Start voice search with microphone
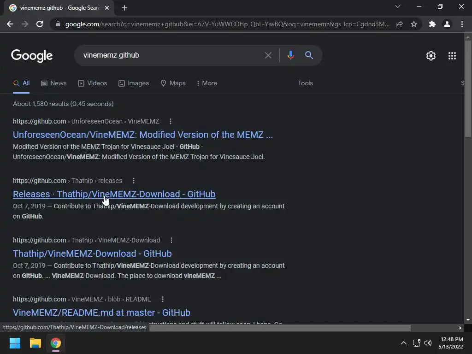The width and height of the screenshot is (472, 354). pyautogui.click(x=290, y=55)
